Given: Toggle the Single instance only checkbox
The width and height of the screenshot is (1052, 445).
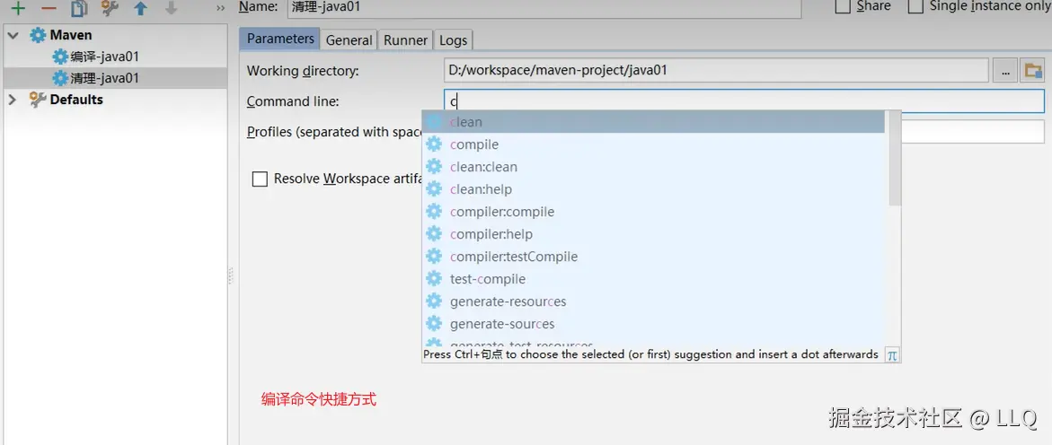Looking at the screenshot, I should [915, 6].
